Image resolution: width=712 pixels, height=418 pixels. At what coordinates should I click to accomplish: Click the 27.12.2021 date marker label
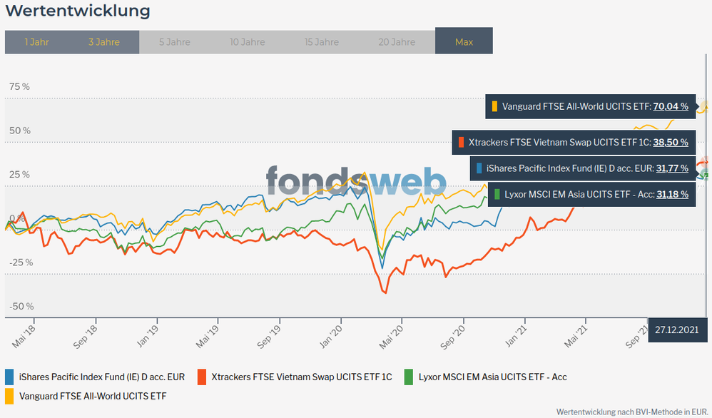[677, 330]
